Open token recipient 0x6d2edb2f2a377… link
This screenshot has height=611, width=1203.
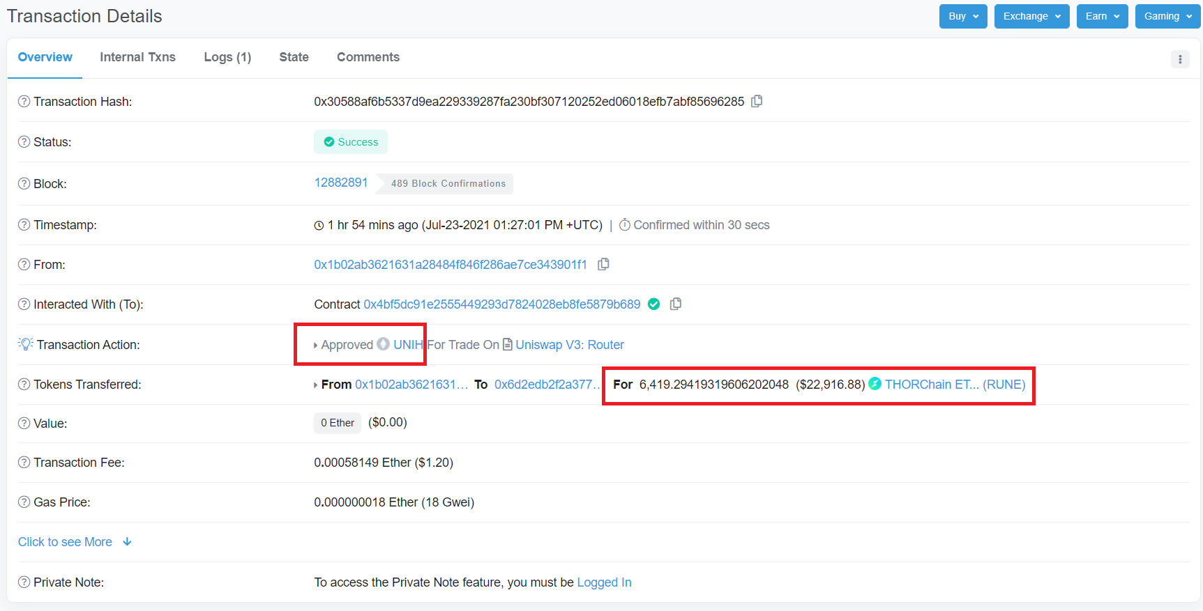pos(547,385)
